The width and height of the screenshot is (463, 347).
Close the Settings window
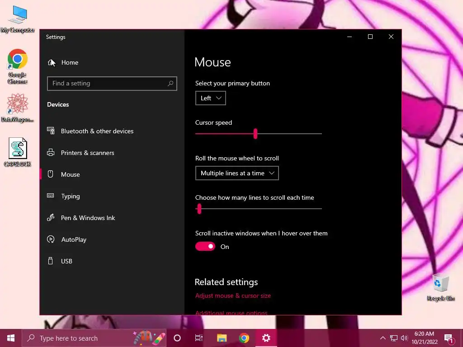(391, 37)
